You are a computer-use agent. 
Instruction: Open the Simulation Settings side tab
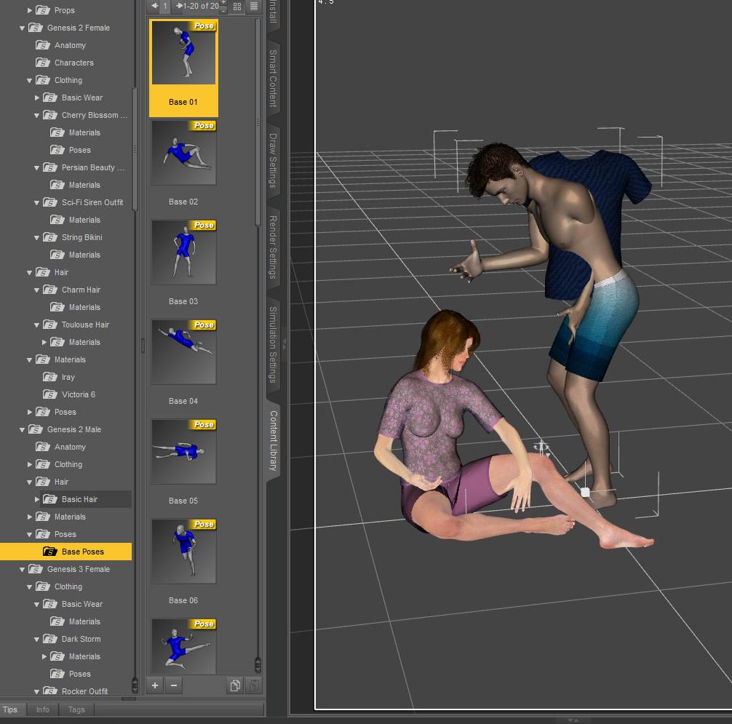(273, 344)
